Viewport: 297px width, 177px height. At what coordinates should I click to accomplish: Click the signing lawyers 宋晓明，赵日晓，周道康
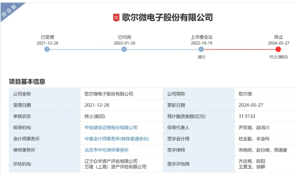click(x=263, y=150)
